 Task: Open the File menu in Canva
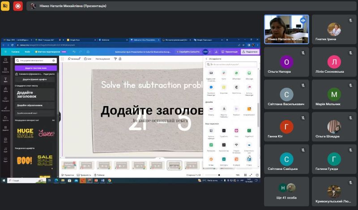click(28, 52)
